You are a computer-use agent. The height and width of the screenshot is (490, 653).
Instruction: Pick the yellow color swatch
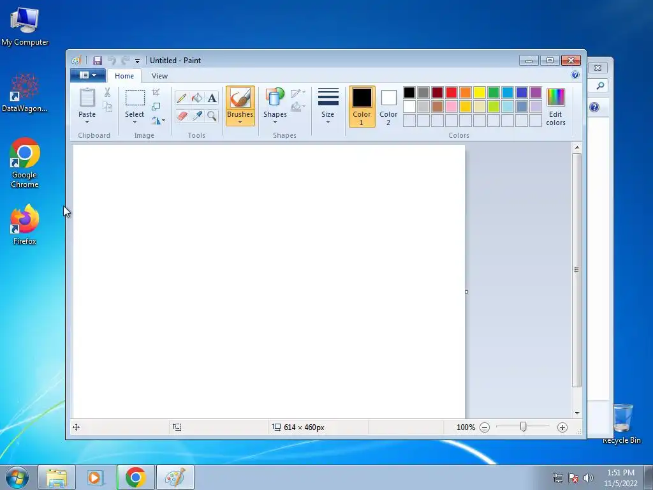point(480,93)
